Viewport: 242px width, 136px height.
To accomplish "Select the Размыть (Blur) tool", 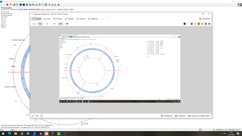I will click(81, 19).
